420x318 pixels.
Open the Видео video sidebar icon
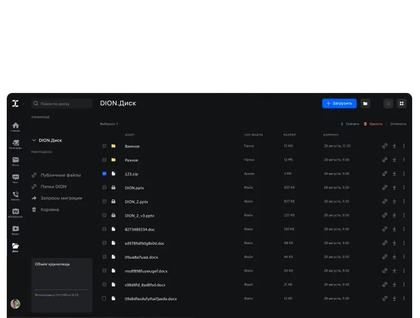[16, 230]
